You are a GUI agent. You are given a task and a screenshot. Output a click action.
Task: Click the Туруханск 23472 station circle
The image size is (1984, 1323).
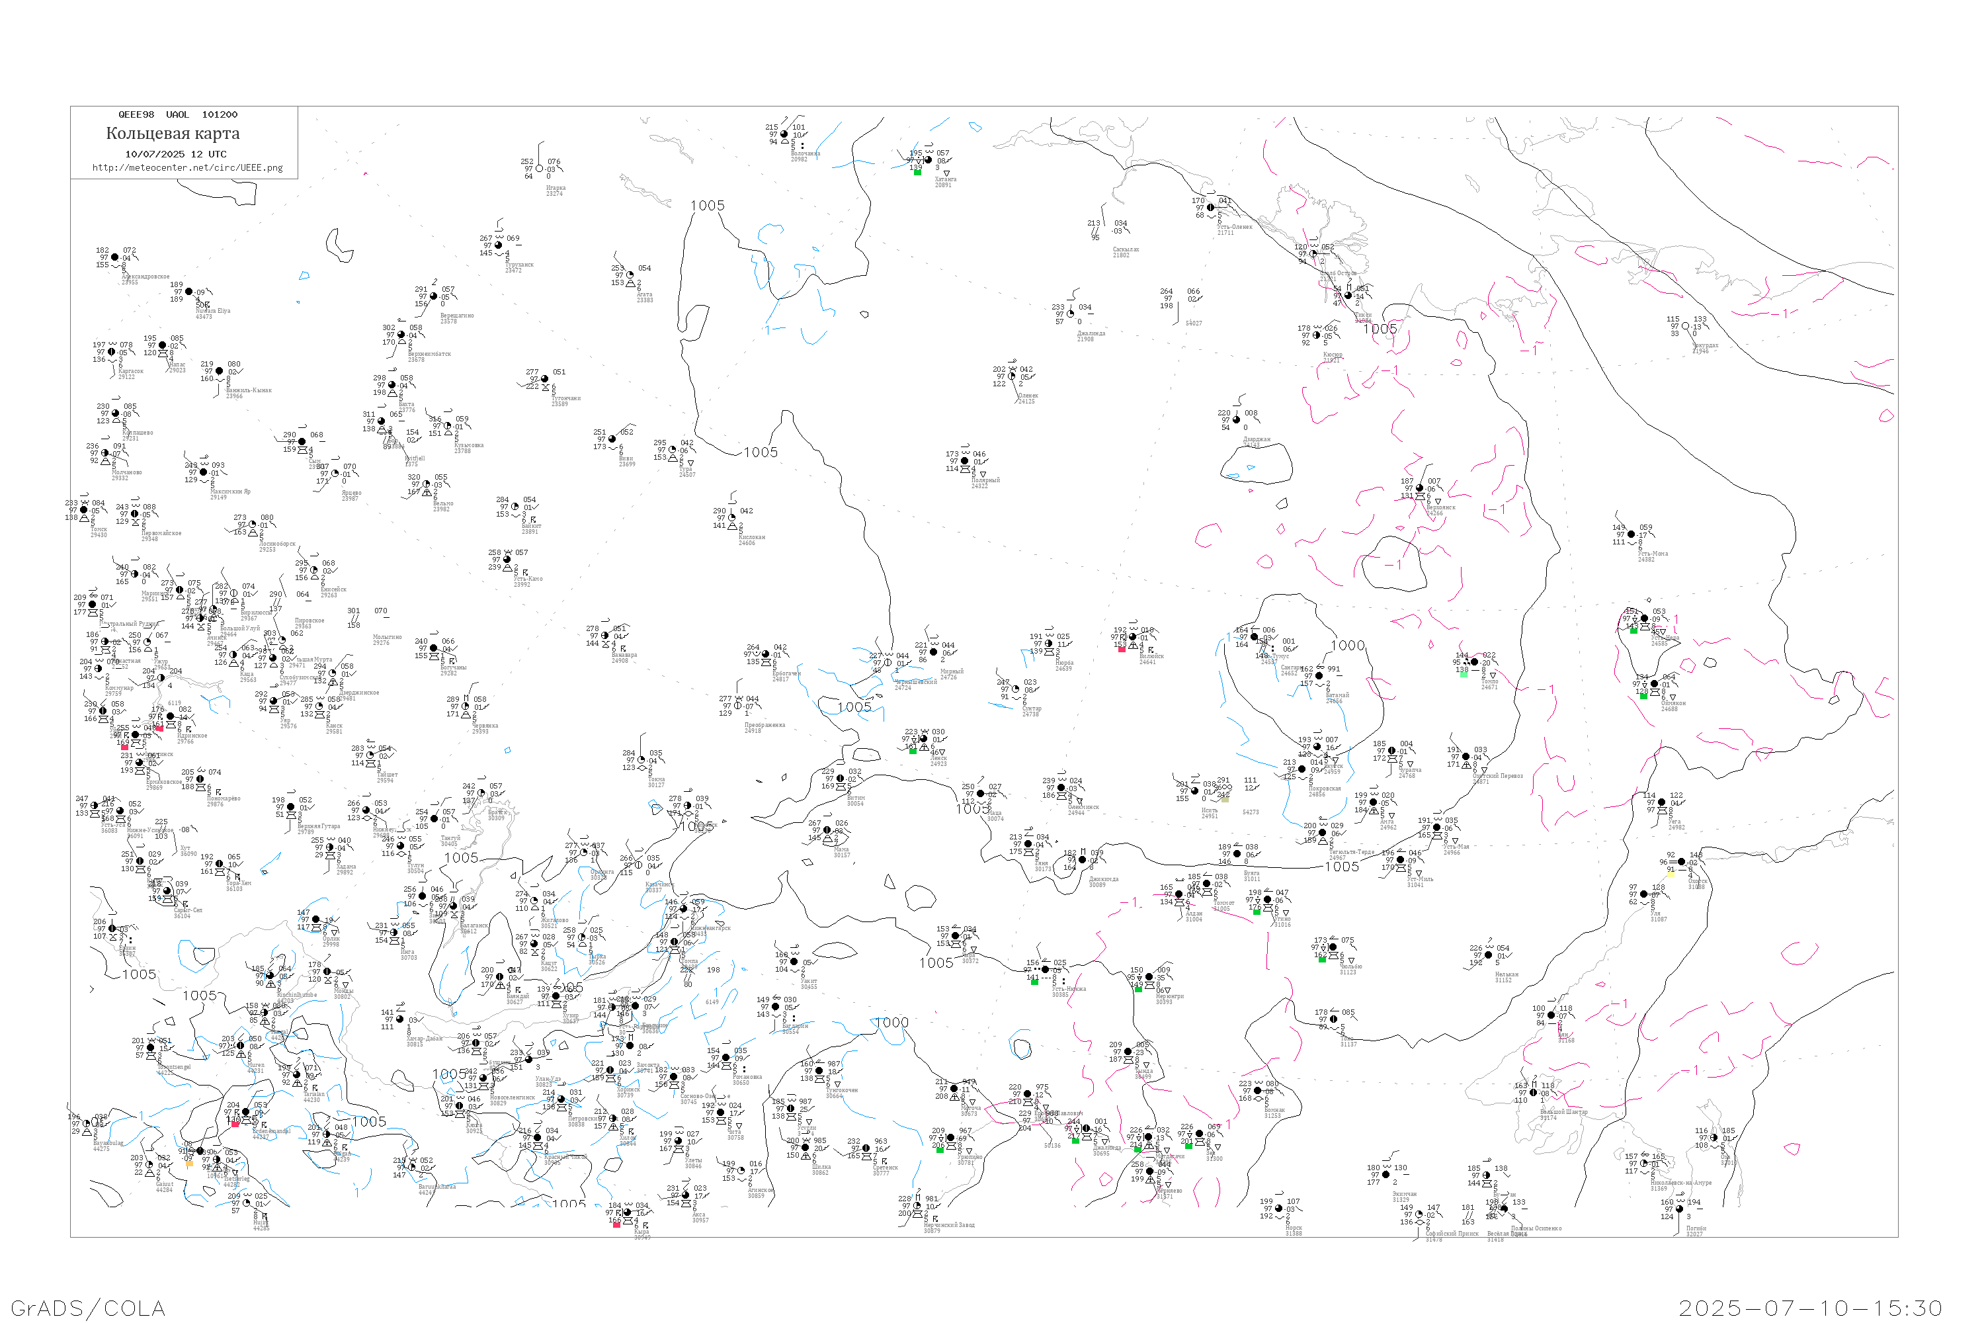tap(499, 245)
